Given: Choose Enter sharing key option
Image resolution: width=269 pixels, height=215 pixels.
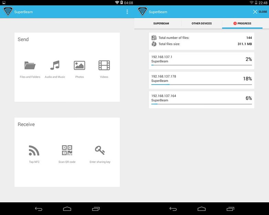Looking at the screenshot, I should tap(100, 154).
